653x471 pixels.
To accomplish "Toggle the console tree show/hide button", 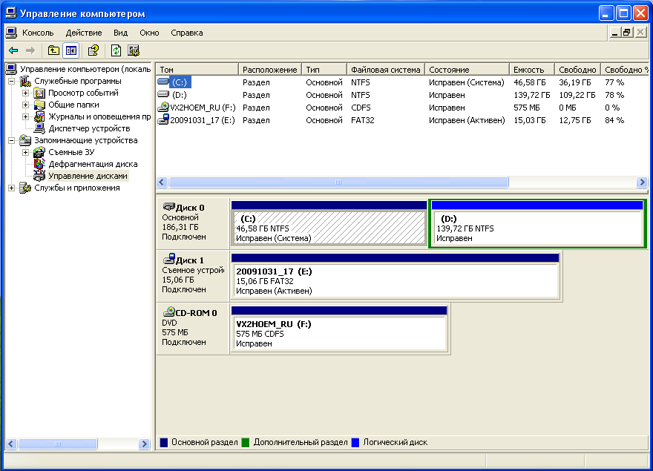I will click(70, 50).
